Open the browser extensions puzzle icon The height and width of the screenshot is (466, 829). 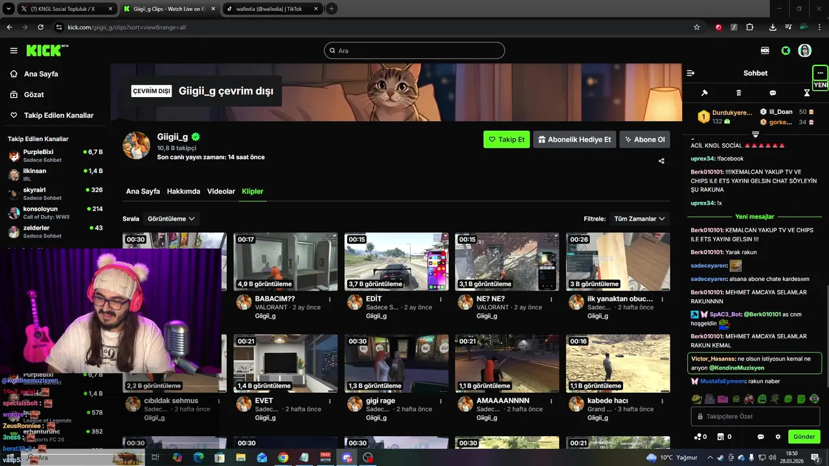click(x=749, y=27)
